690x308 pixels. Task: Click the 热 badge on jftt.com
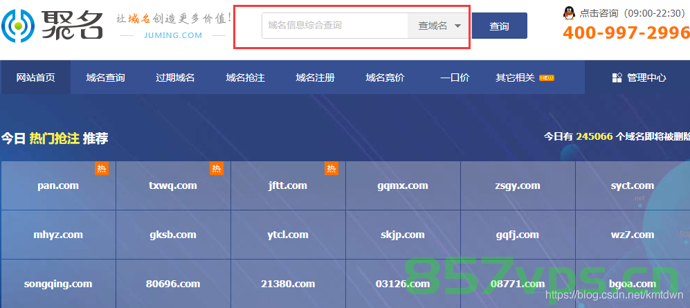(x=332, y=168)
